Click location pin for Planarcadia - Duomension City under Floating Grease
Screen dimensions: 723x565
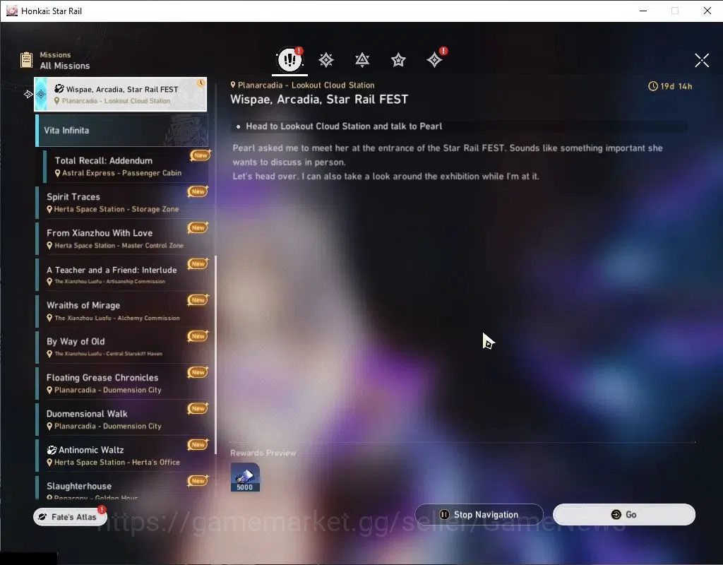[x=49, y=390]
